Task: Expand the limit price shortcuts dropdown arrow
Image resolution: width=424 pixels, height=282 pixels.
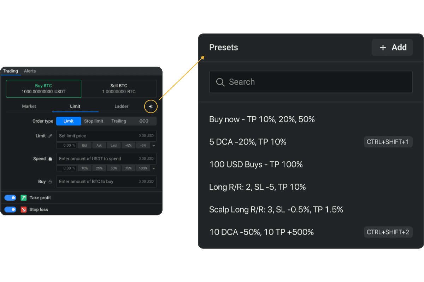Action: [154, 146]
